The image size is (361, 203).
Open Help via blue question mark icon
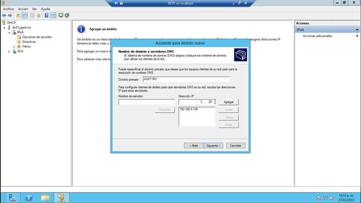46,15
